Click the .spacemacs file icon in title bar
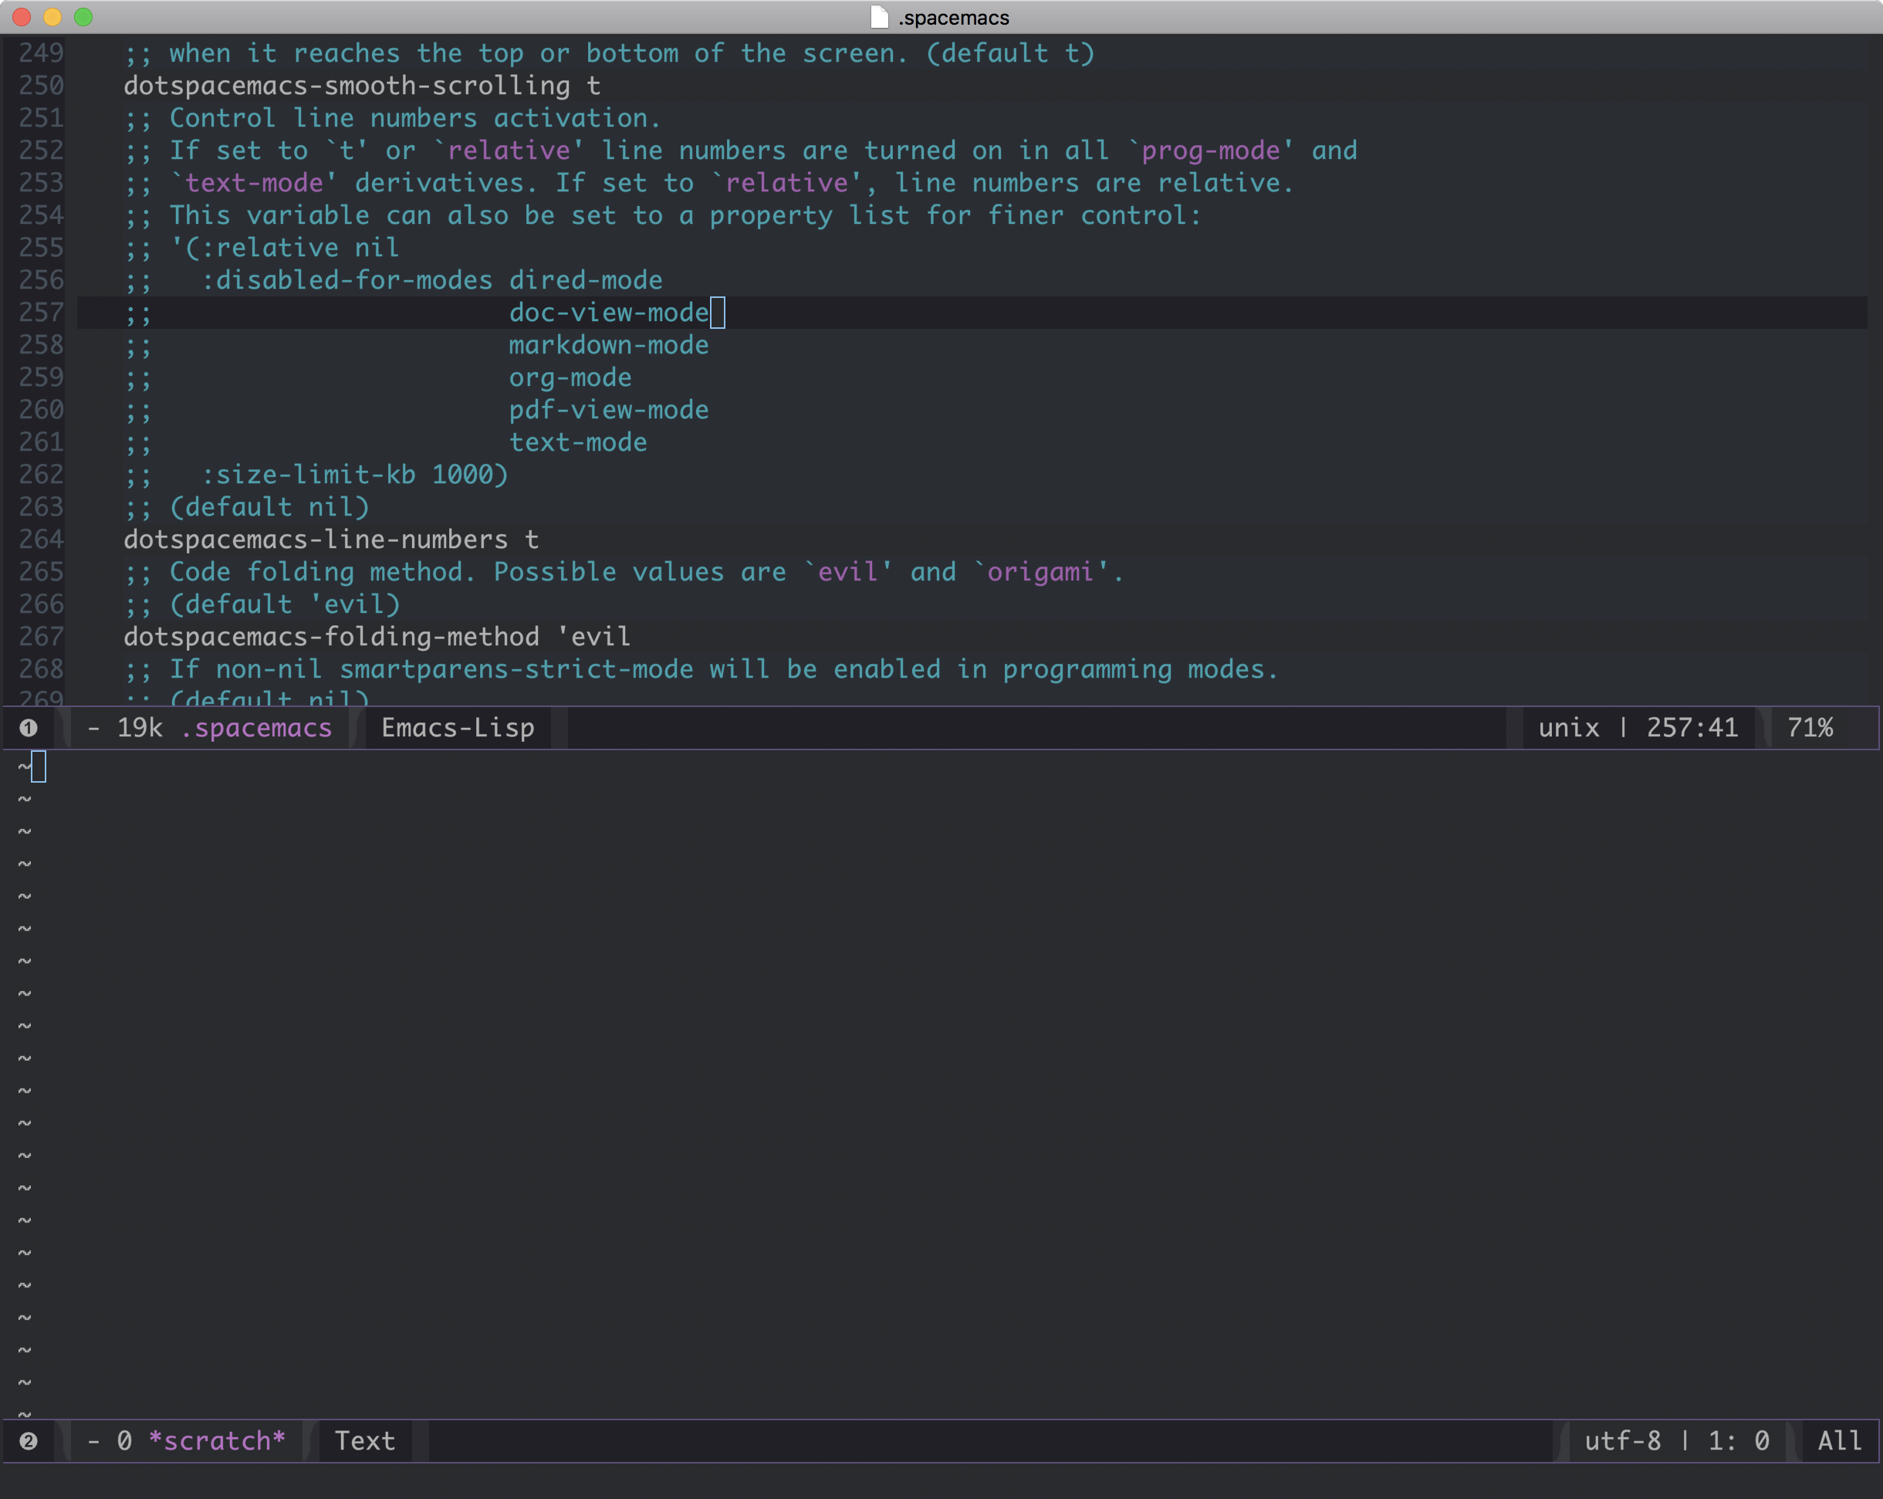 tap(879, 18)
